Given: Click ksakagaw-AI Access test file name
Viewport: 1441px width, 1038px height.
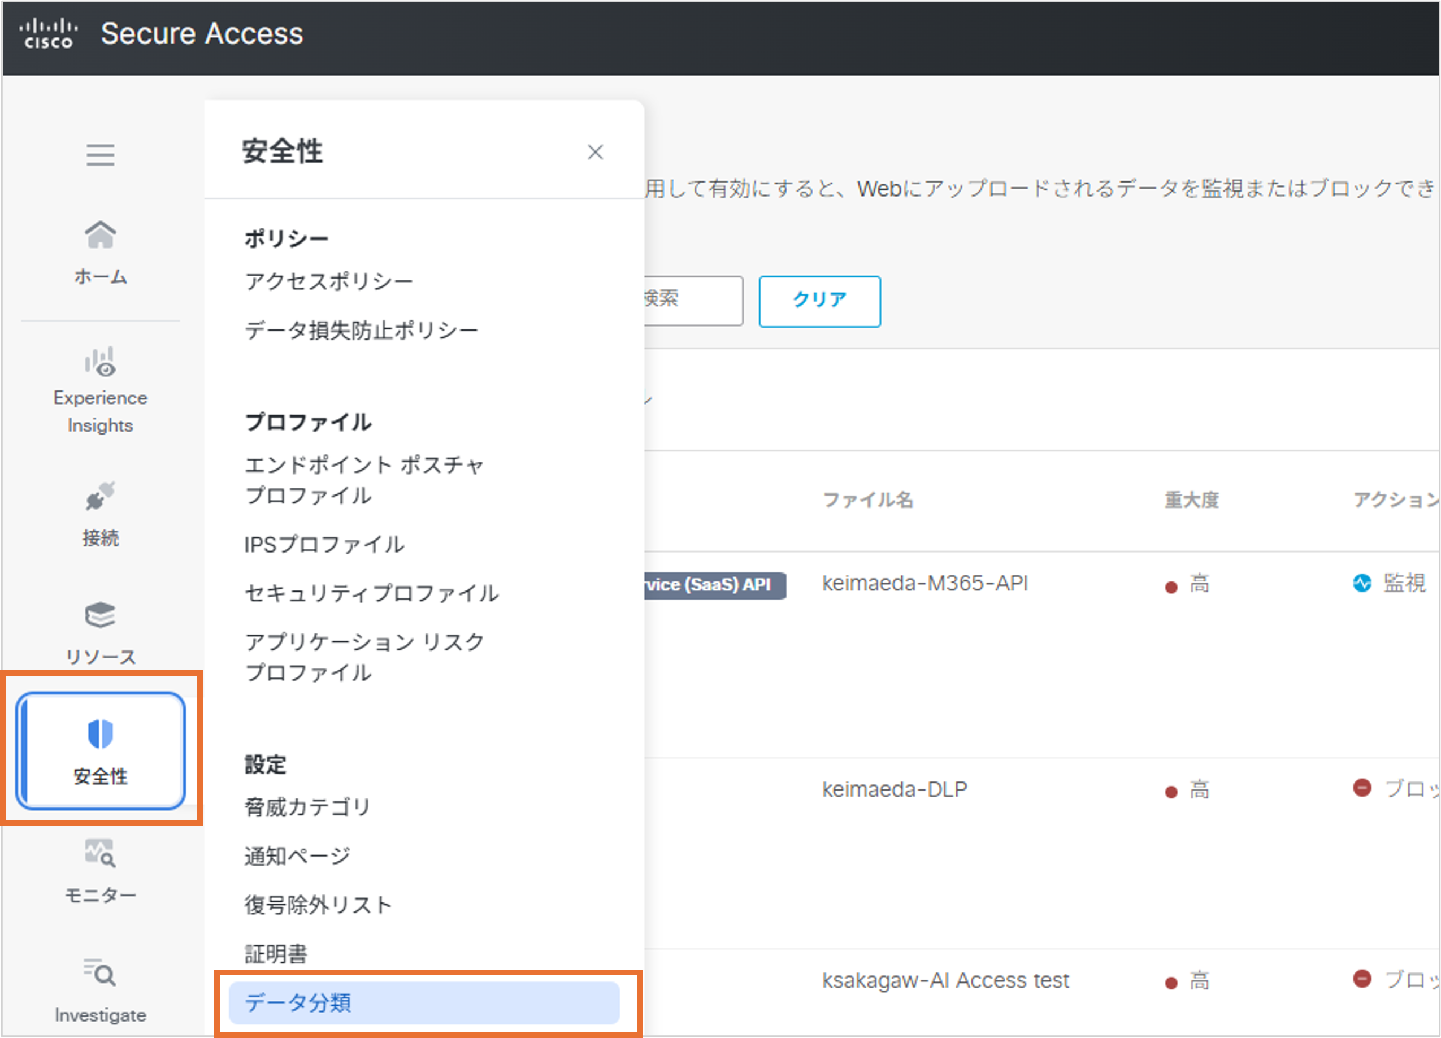Looking at the screenshot, I should tap(945, 980).
